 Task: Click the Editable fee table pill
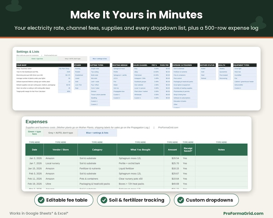pos(64,200)
